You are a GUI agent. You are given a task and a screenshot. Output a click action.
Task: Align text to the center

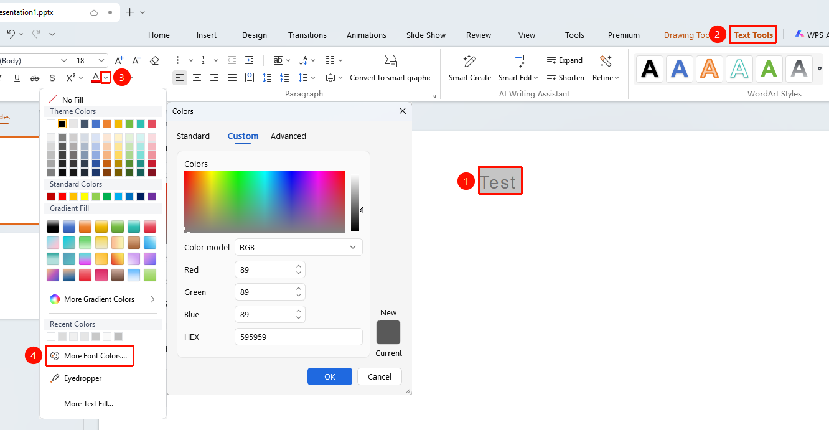197,78
